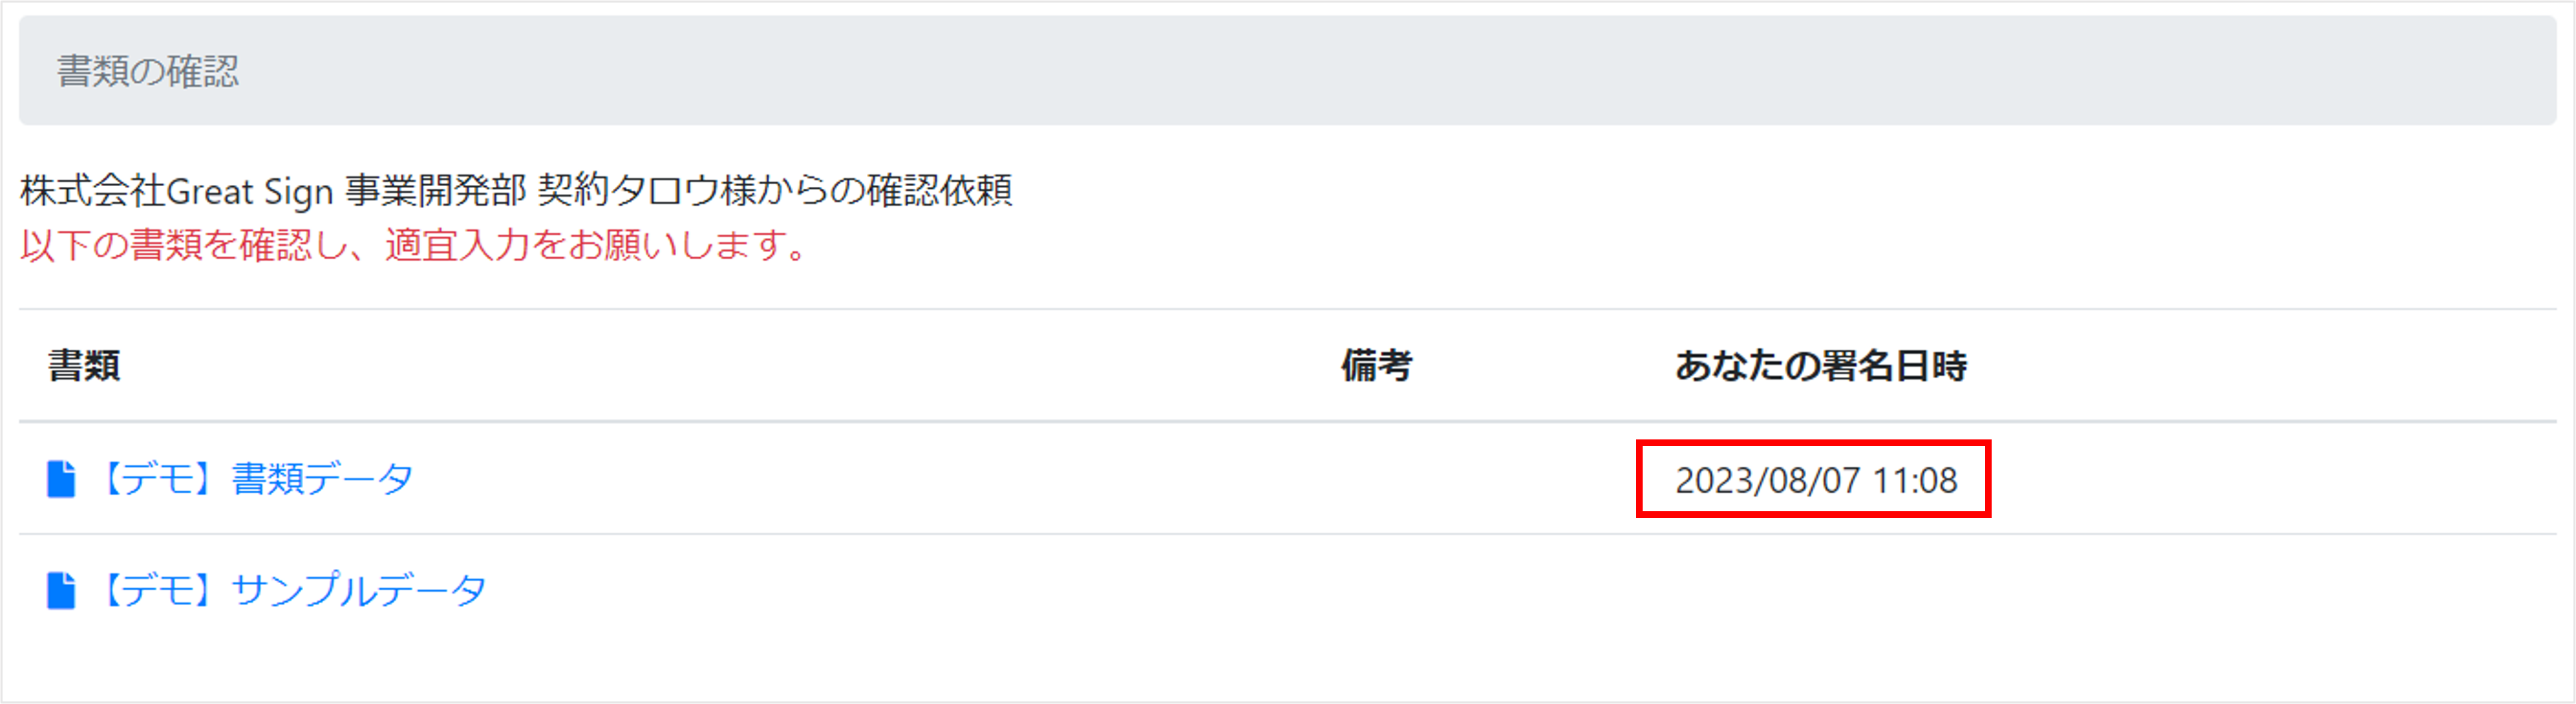
Task: Click the department name 事業開発部
Action: pyautogui.click(x=435, y=191)
